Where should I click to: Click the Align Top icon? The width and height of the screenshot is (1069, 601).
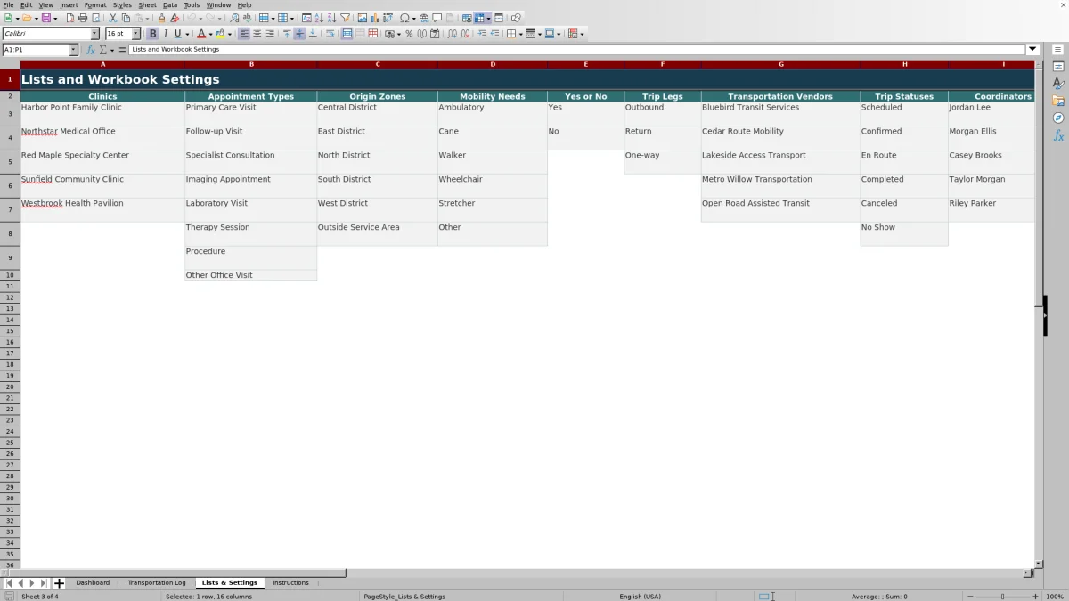[287, 34]
